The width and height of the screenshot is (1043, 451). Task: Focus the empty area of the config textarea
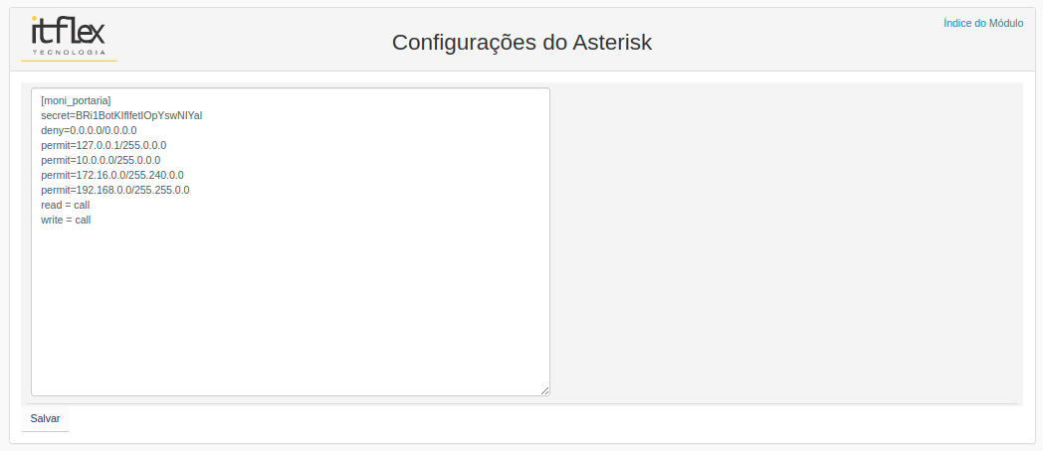(290, 309)
